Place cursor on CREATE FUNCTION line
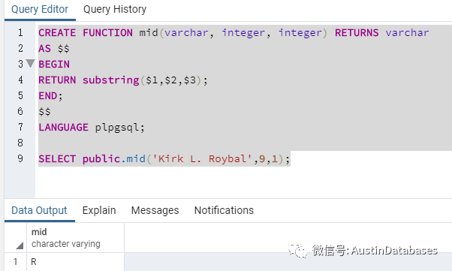The width and height of the screenshot is (452, 271). (234, 32)
